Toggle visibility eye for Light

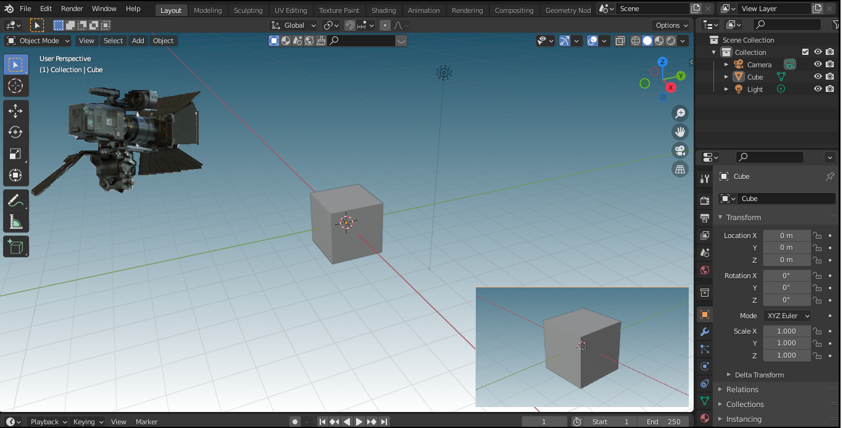[818, 89]
